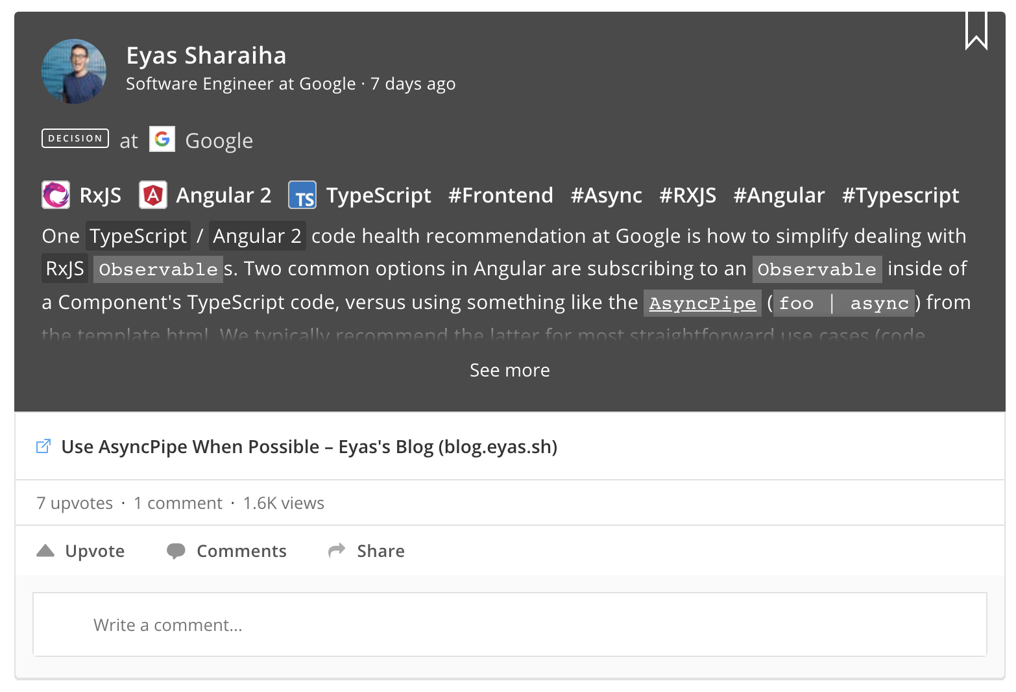Open the #RXJS hashtag
Screen dimensions: 1016x692
[688, 195]
